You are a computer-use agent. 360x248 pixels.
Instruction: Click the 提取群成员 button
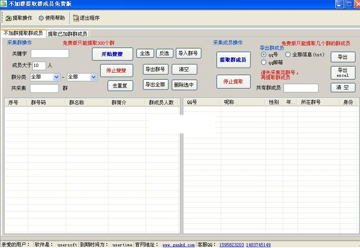233,60
